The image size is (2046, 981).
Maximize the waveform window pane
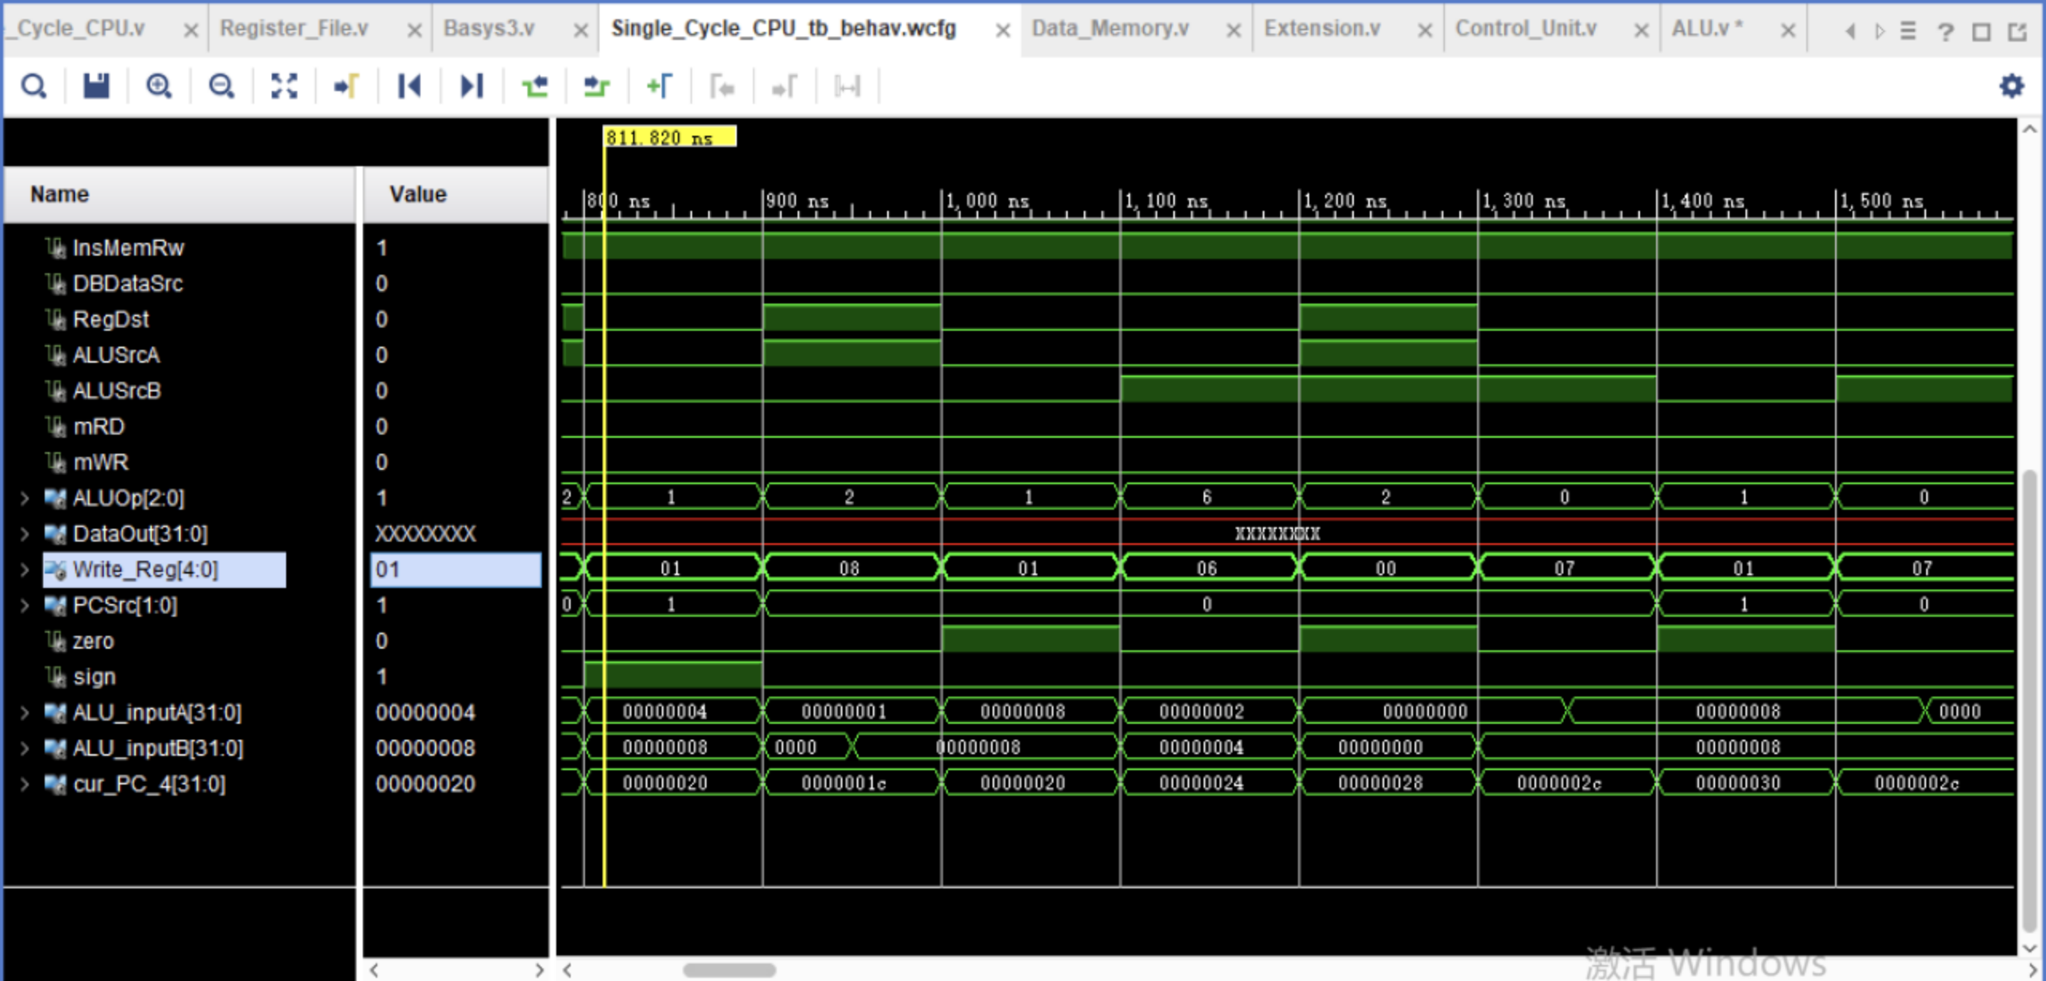click(x=1981, y=31)
